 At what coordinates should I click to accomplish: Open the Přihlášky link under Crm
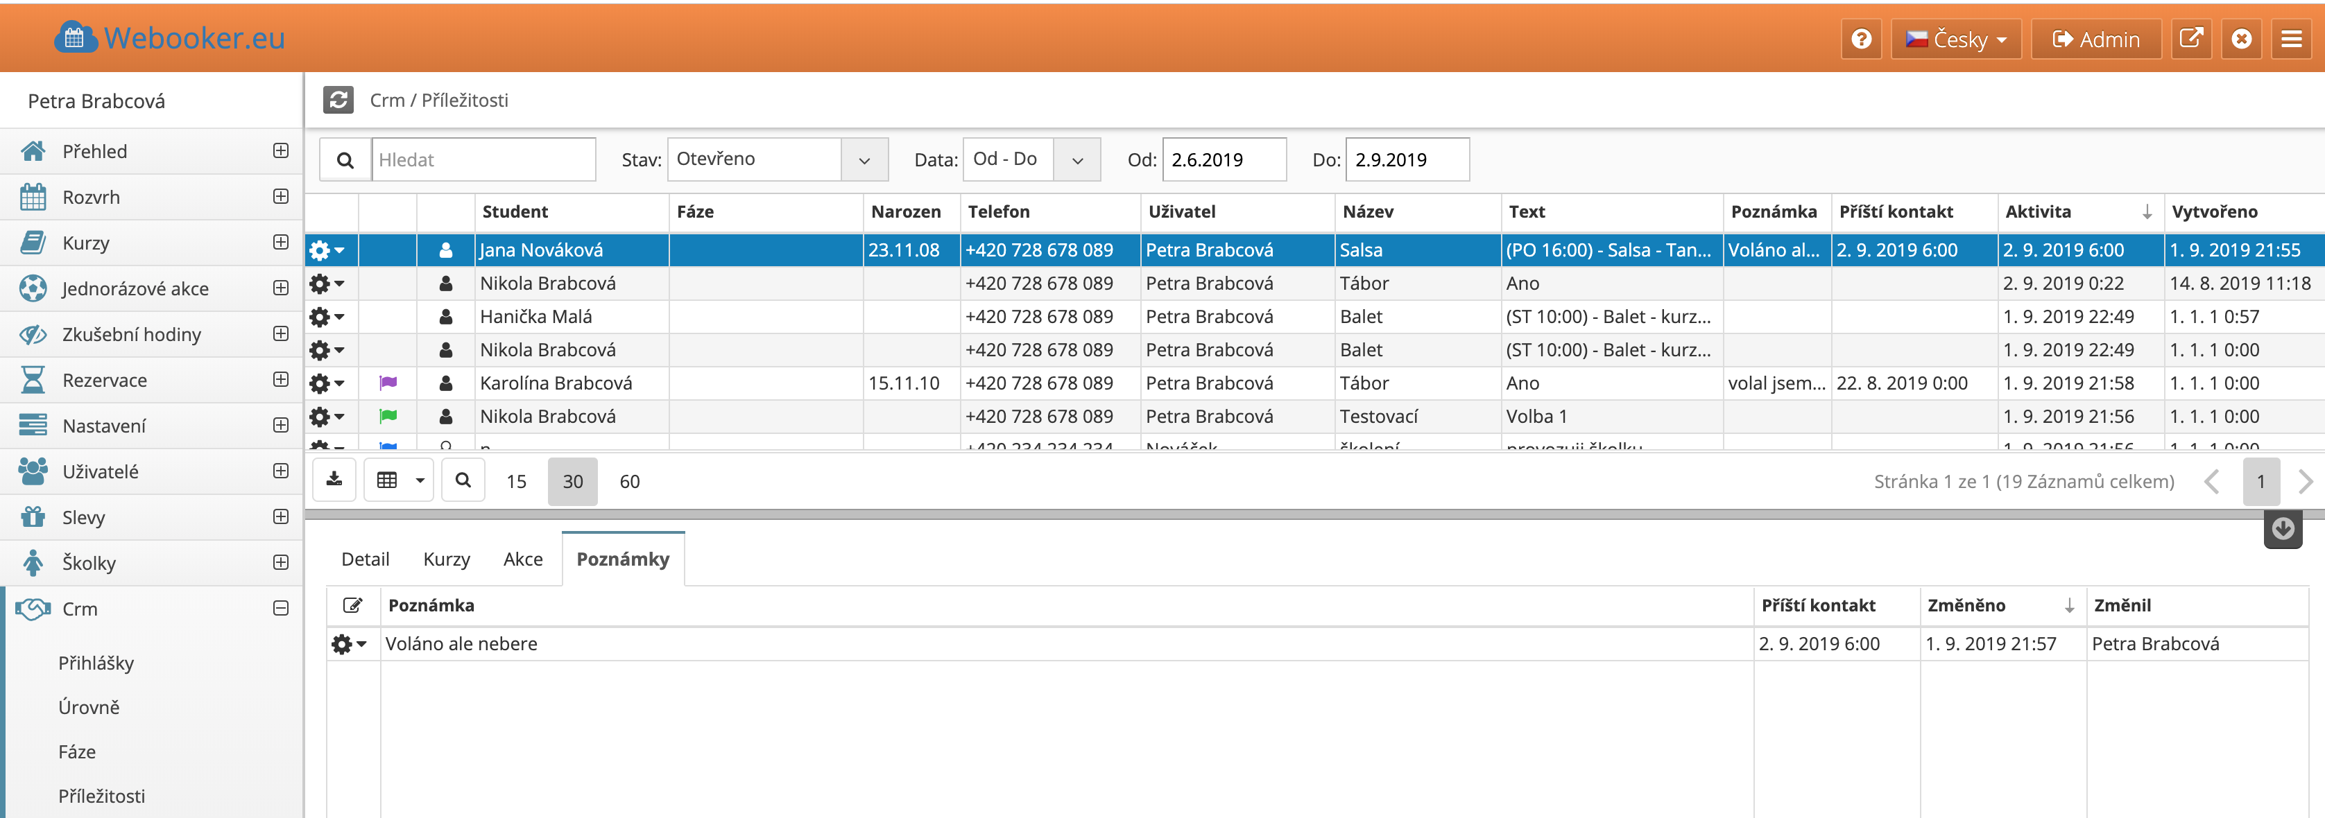pyautogui.click(x=96, y=663)
